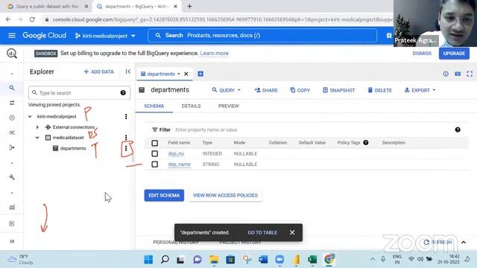
Task: Open the EXPORT dropdown
Action: 420,90
